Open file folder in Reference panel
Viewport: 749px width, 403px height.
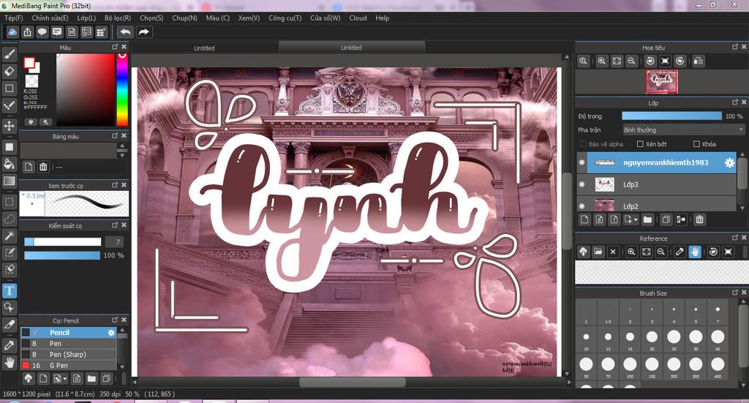pos(598,252)
